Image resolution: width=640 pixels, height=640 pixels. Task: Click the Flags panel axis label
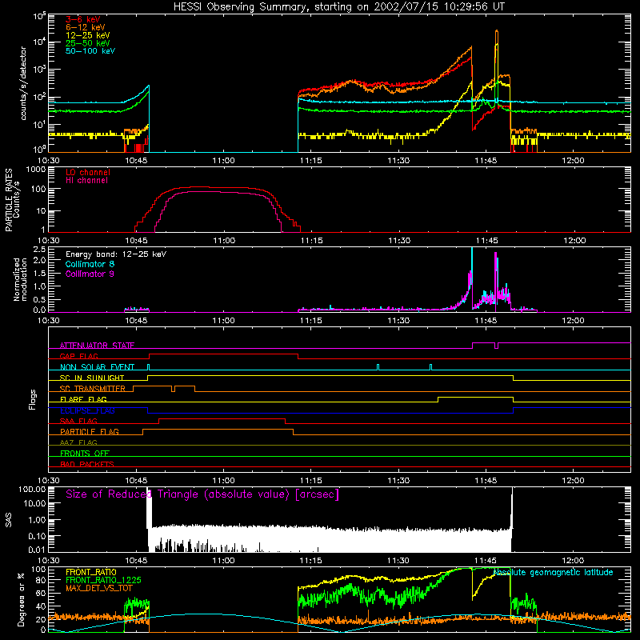pos(33,399)
